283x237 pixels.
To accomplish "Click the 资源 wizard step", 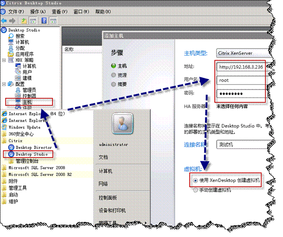I will pyautogui.click(x=122, y=75).
